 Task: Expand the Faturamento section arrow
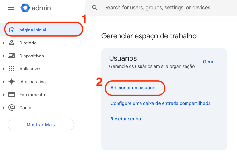[4, 95]
